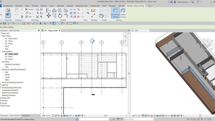Customize quick access toolbar dropdown arrow
The width and height of the screenshot is (215, 121).
(x=77, y=23)
